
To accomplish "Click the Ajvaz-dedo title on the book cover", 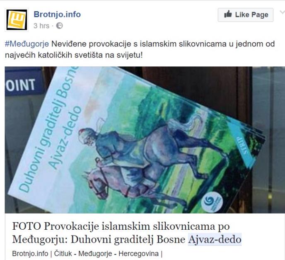I will tap(66, 138).
